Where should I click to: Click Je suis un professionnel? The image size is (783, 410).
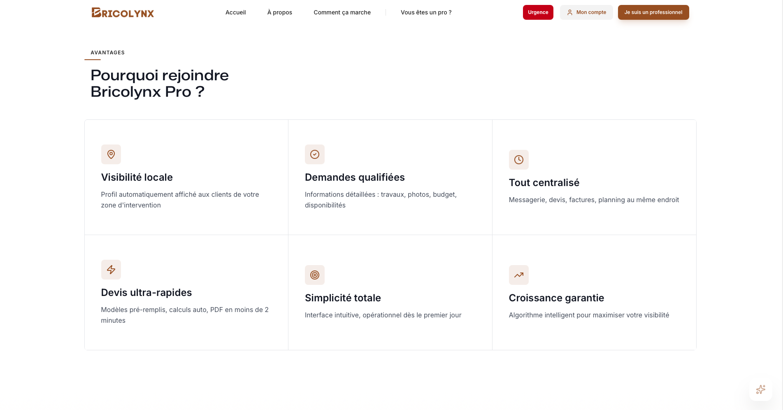[653, 12]
